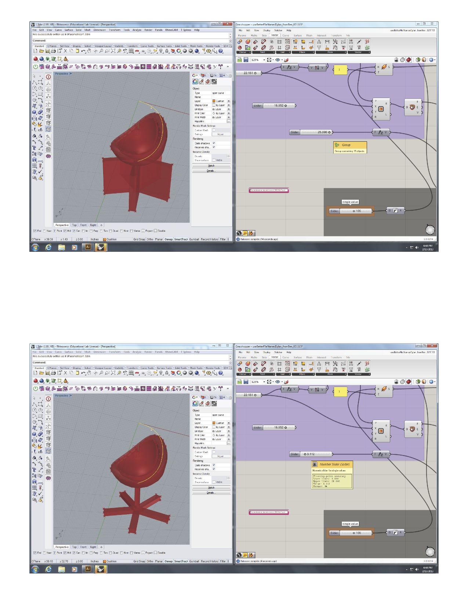Expand Display Color dropdown in lower Rhino properties
This screenshot has height=606, width=468.
pos(229,427)
